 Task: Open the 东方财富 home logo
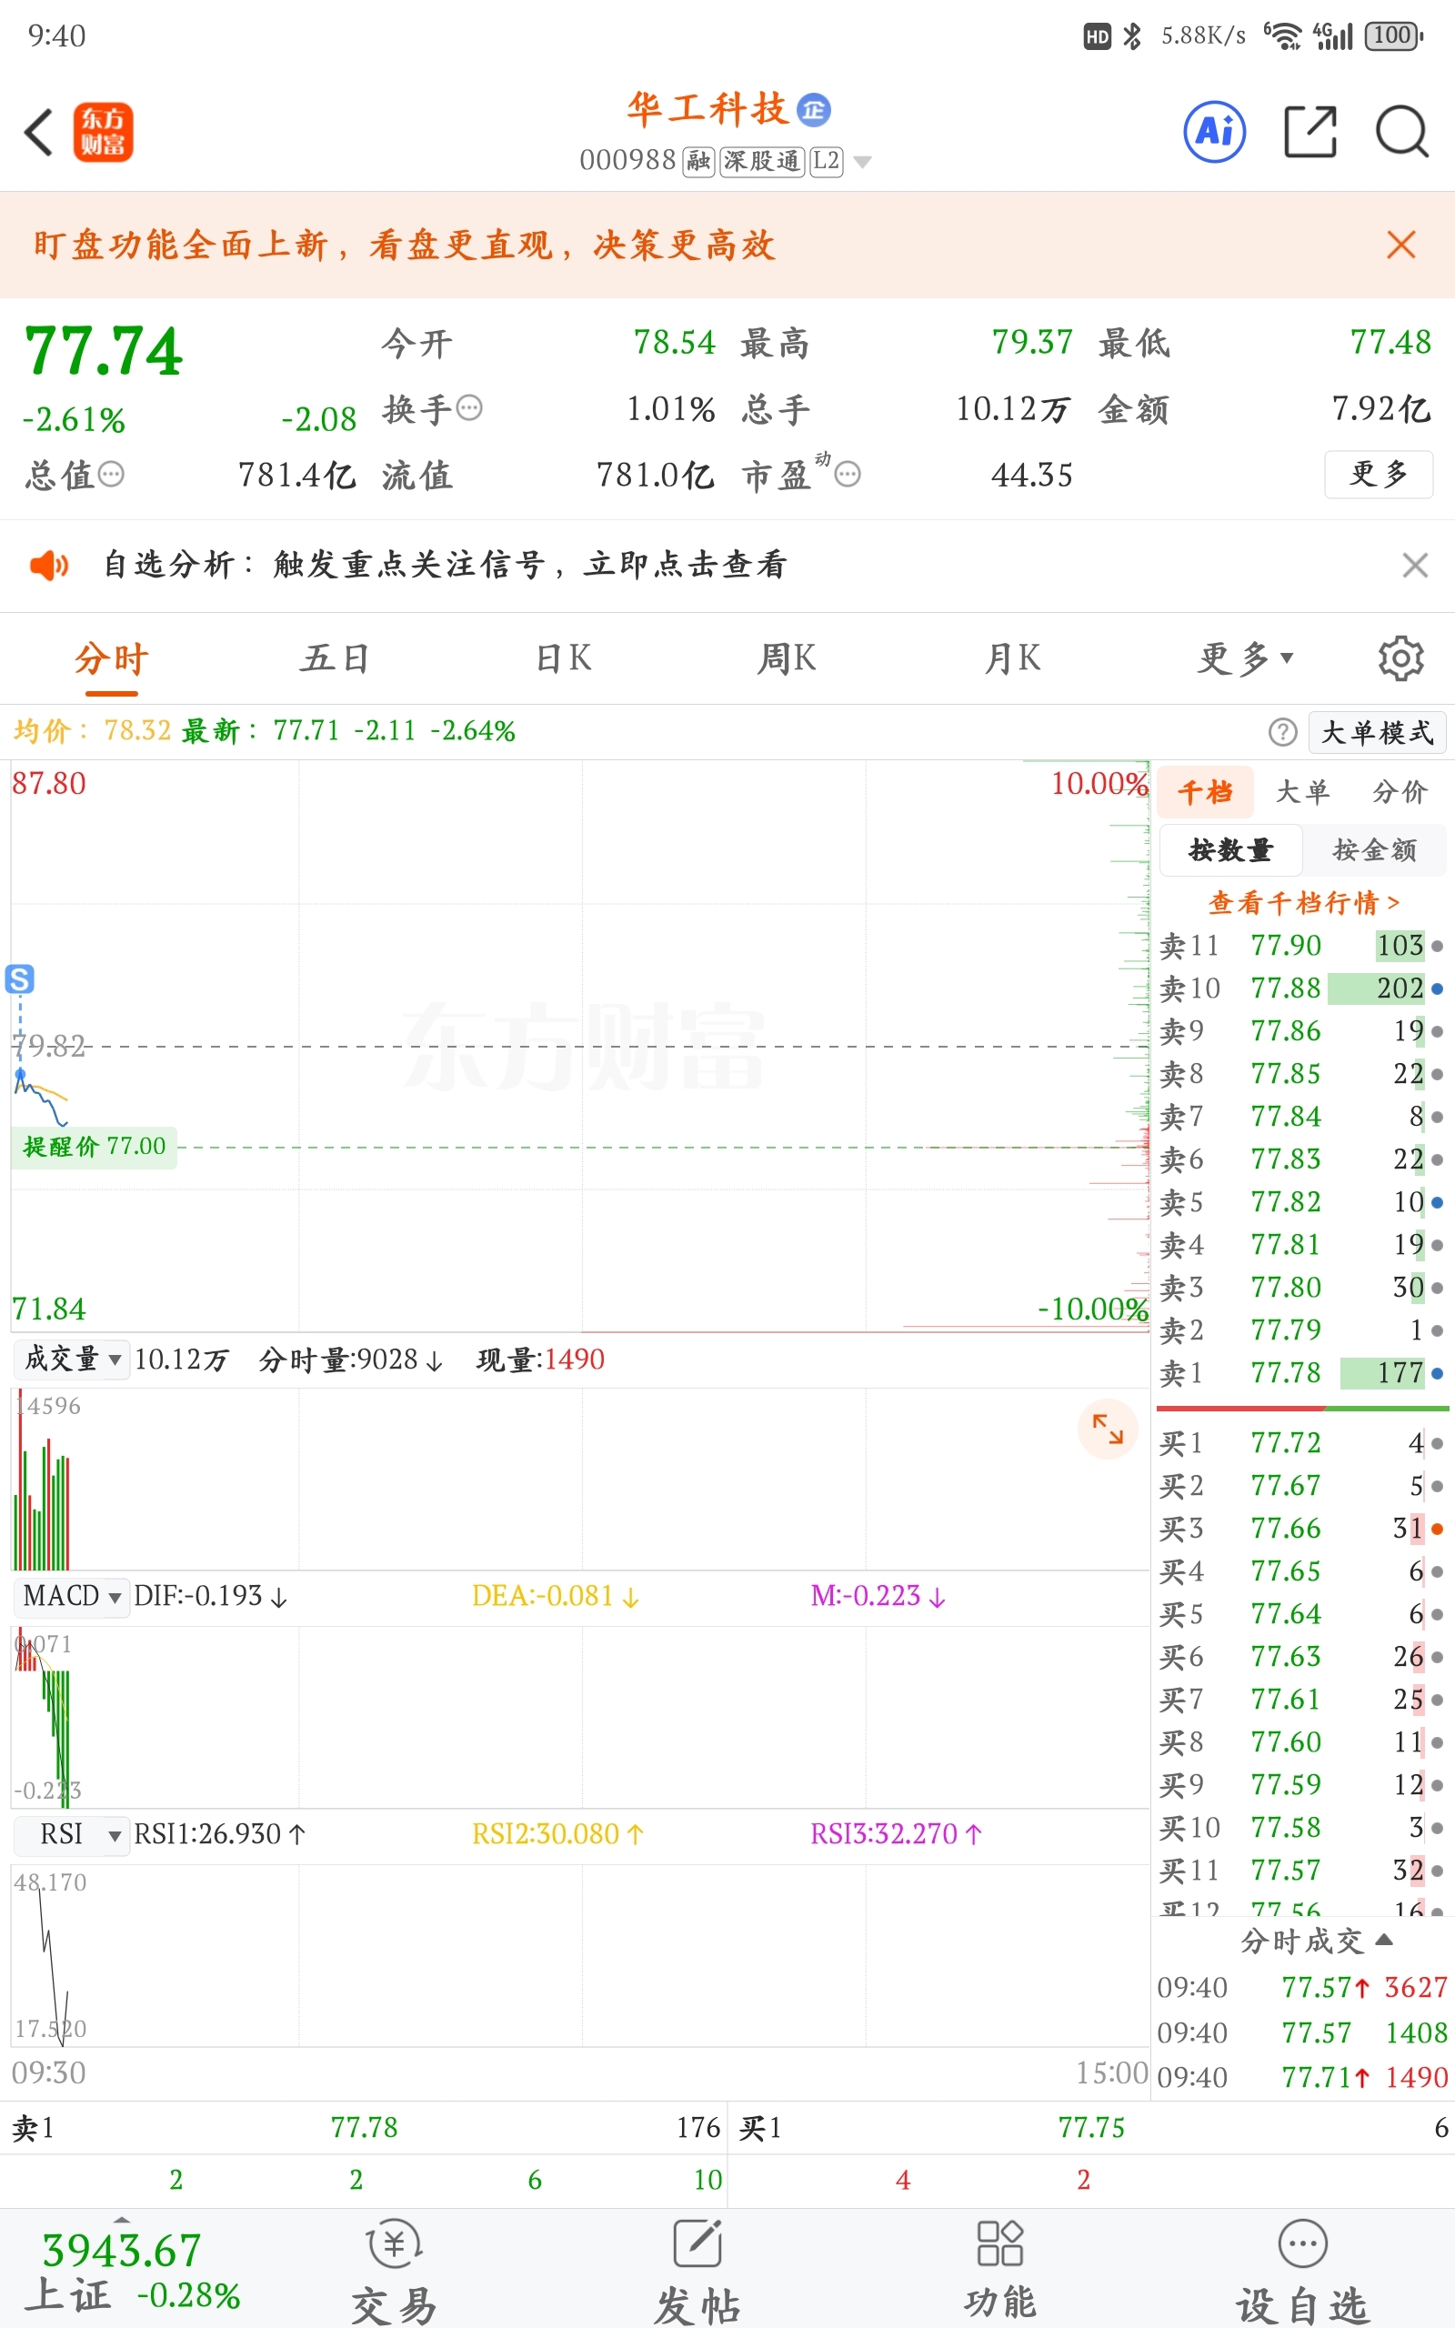click(103, 132)
